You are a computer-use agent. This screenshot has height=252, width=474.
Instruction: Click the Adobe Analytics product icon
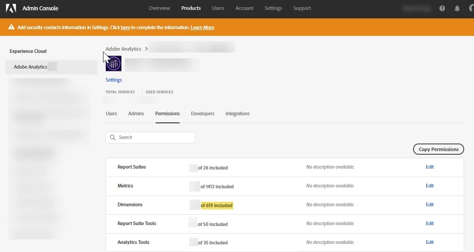click(113, 64)
